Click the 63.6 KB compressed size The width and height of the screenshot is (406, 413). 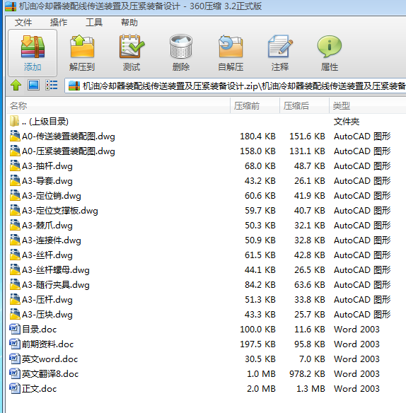tap(310, 285)
